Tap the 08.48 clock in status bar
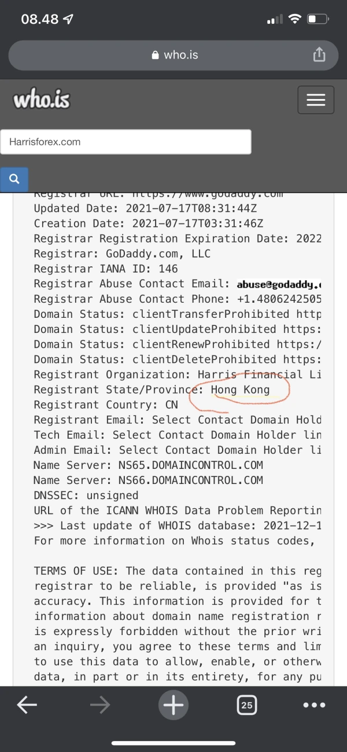 click(39, 19)
